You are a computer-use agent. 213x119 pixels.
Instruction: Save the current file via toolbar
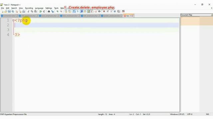[x=9, y=12]
